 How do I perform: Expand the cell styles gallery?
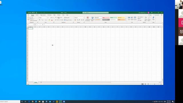(126, 20)
